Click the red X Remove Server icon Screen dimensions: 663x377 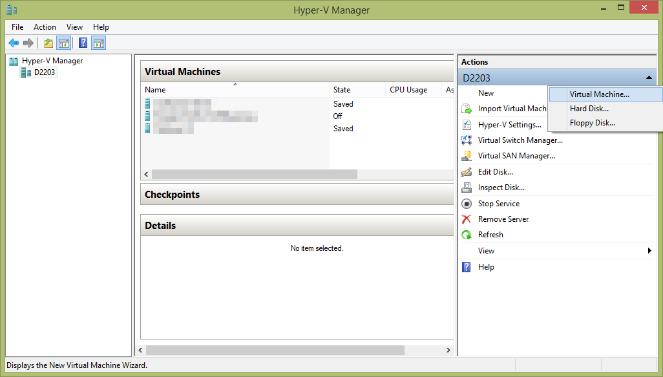pyautogui.click(x=467, y=219)
